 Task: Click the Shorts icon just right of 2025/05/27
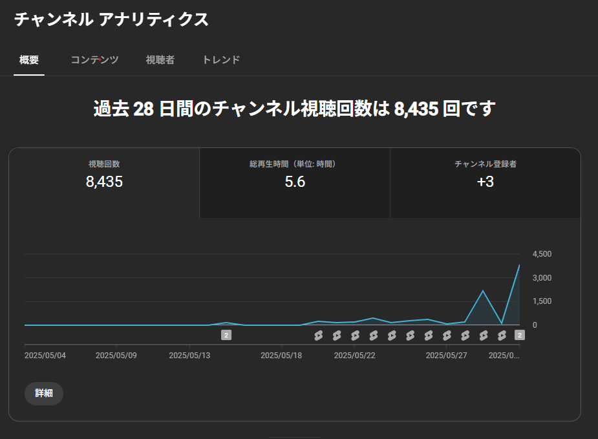coord(465,335)
